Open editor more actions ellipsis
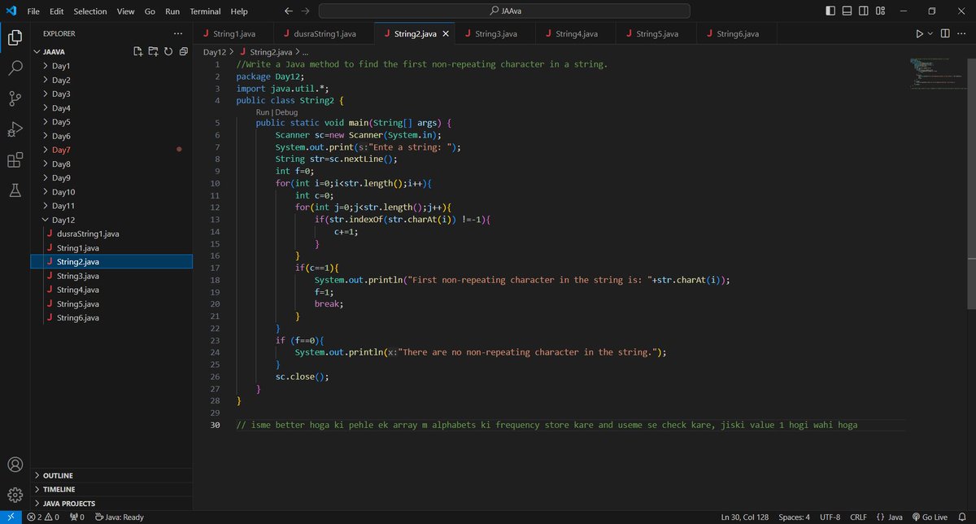This screenshot has width=976, height=524. coord(962,33)
